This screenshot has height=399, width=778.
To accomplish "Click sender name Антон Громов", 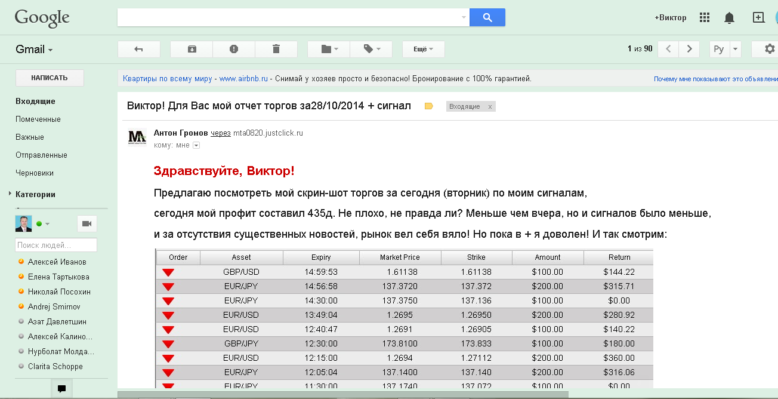I will tap(181, 133).
